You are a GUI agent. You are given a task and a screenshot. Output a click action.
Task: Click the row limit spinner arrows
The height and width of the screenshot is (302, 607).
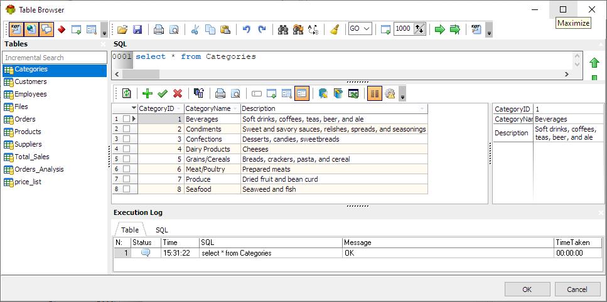(419, 29)
